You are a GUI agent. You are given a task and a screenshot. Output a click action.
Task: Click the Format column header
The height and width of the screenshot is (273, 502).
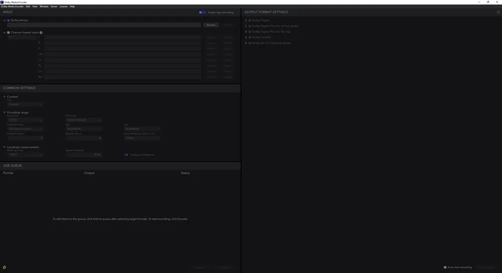(8, 173)
